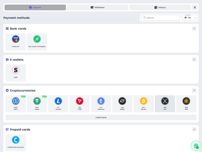Choose BTC Bitcoin deposit method
The height and width of the screenshot is (152, 202).
tap(143, 104)
